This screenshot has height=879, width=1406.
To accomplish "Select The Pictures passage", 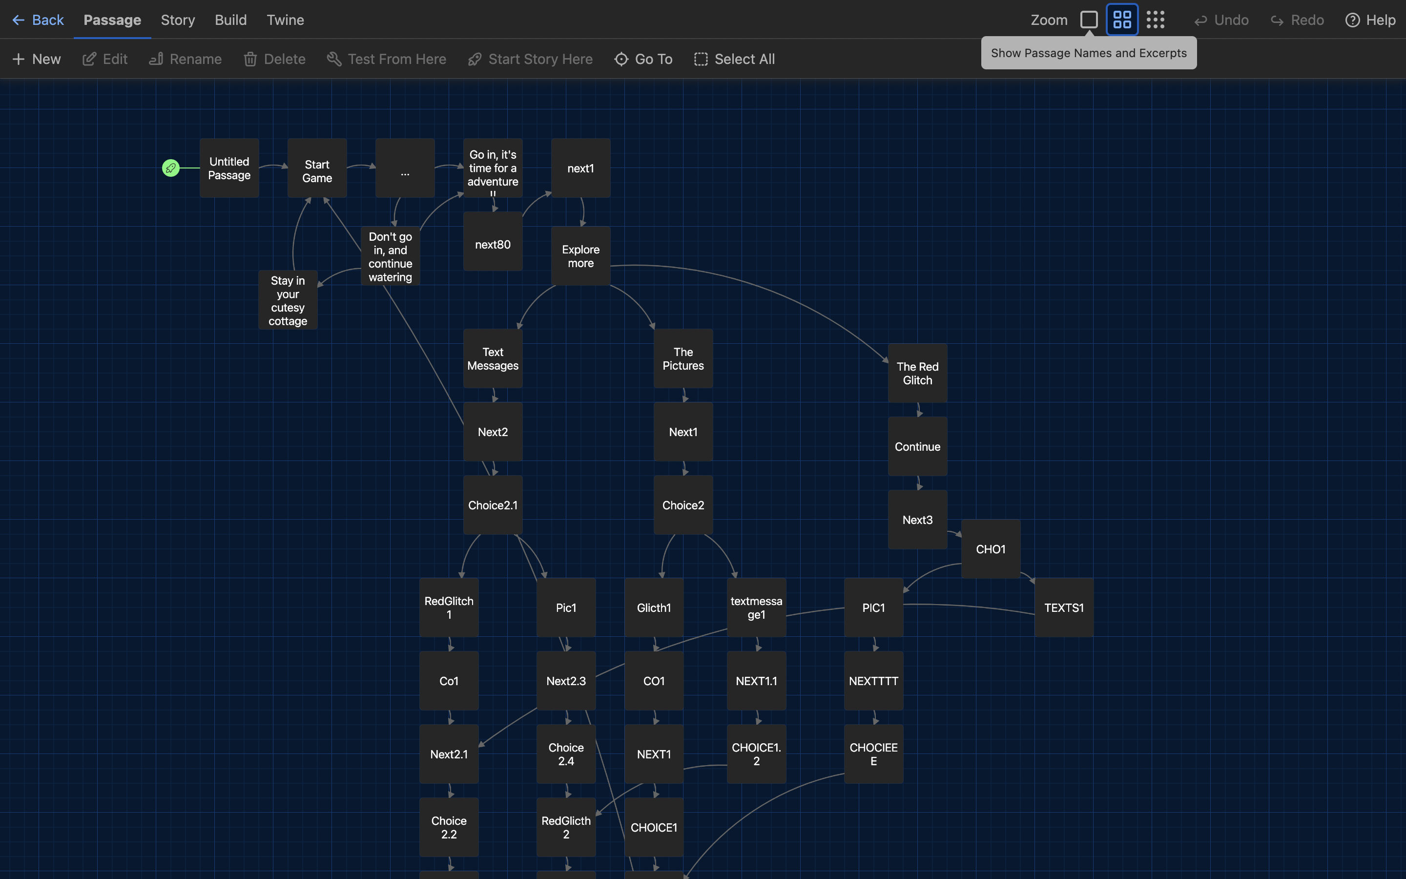I will click(682, 359).
